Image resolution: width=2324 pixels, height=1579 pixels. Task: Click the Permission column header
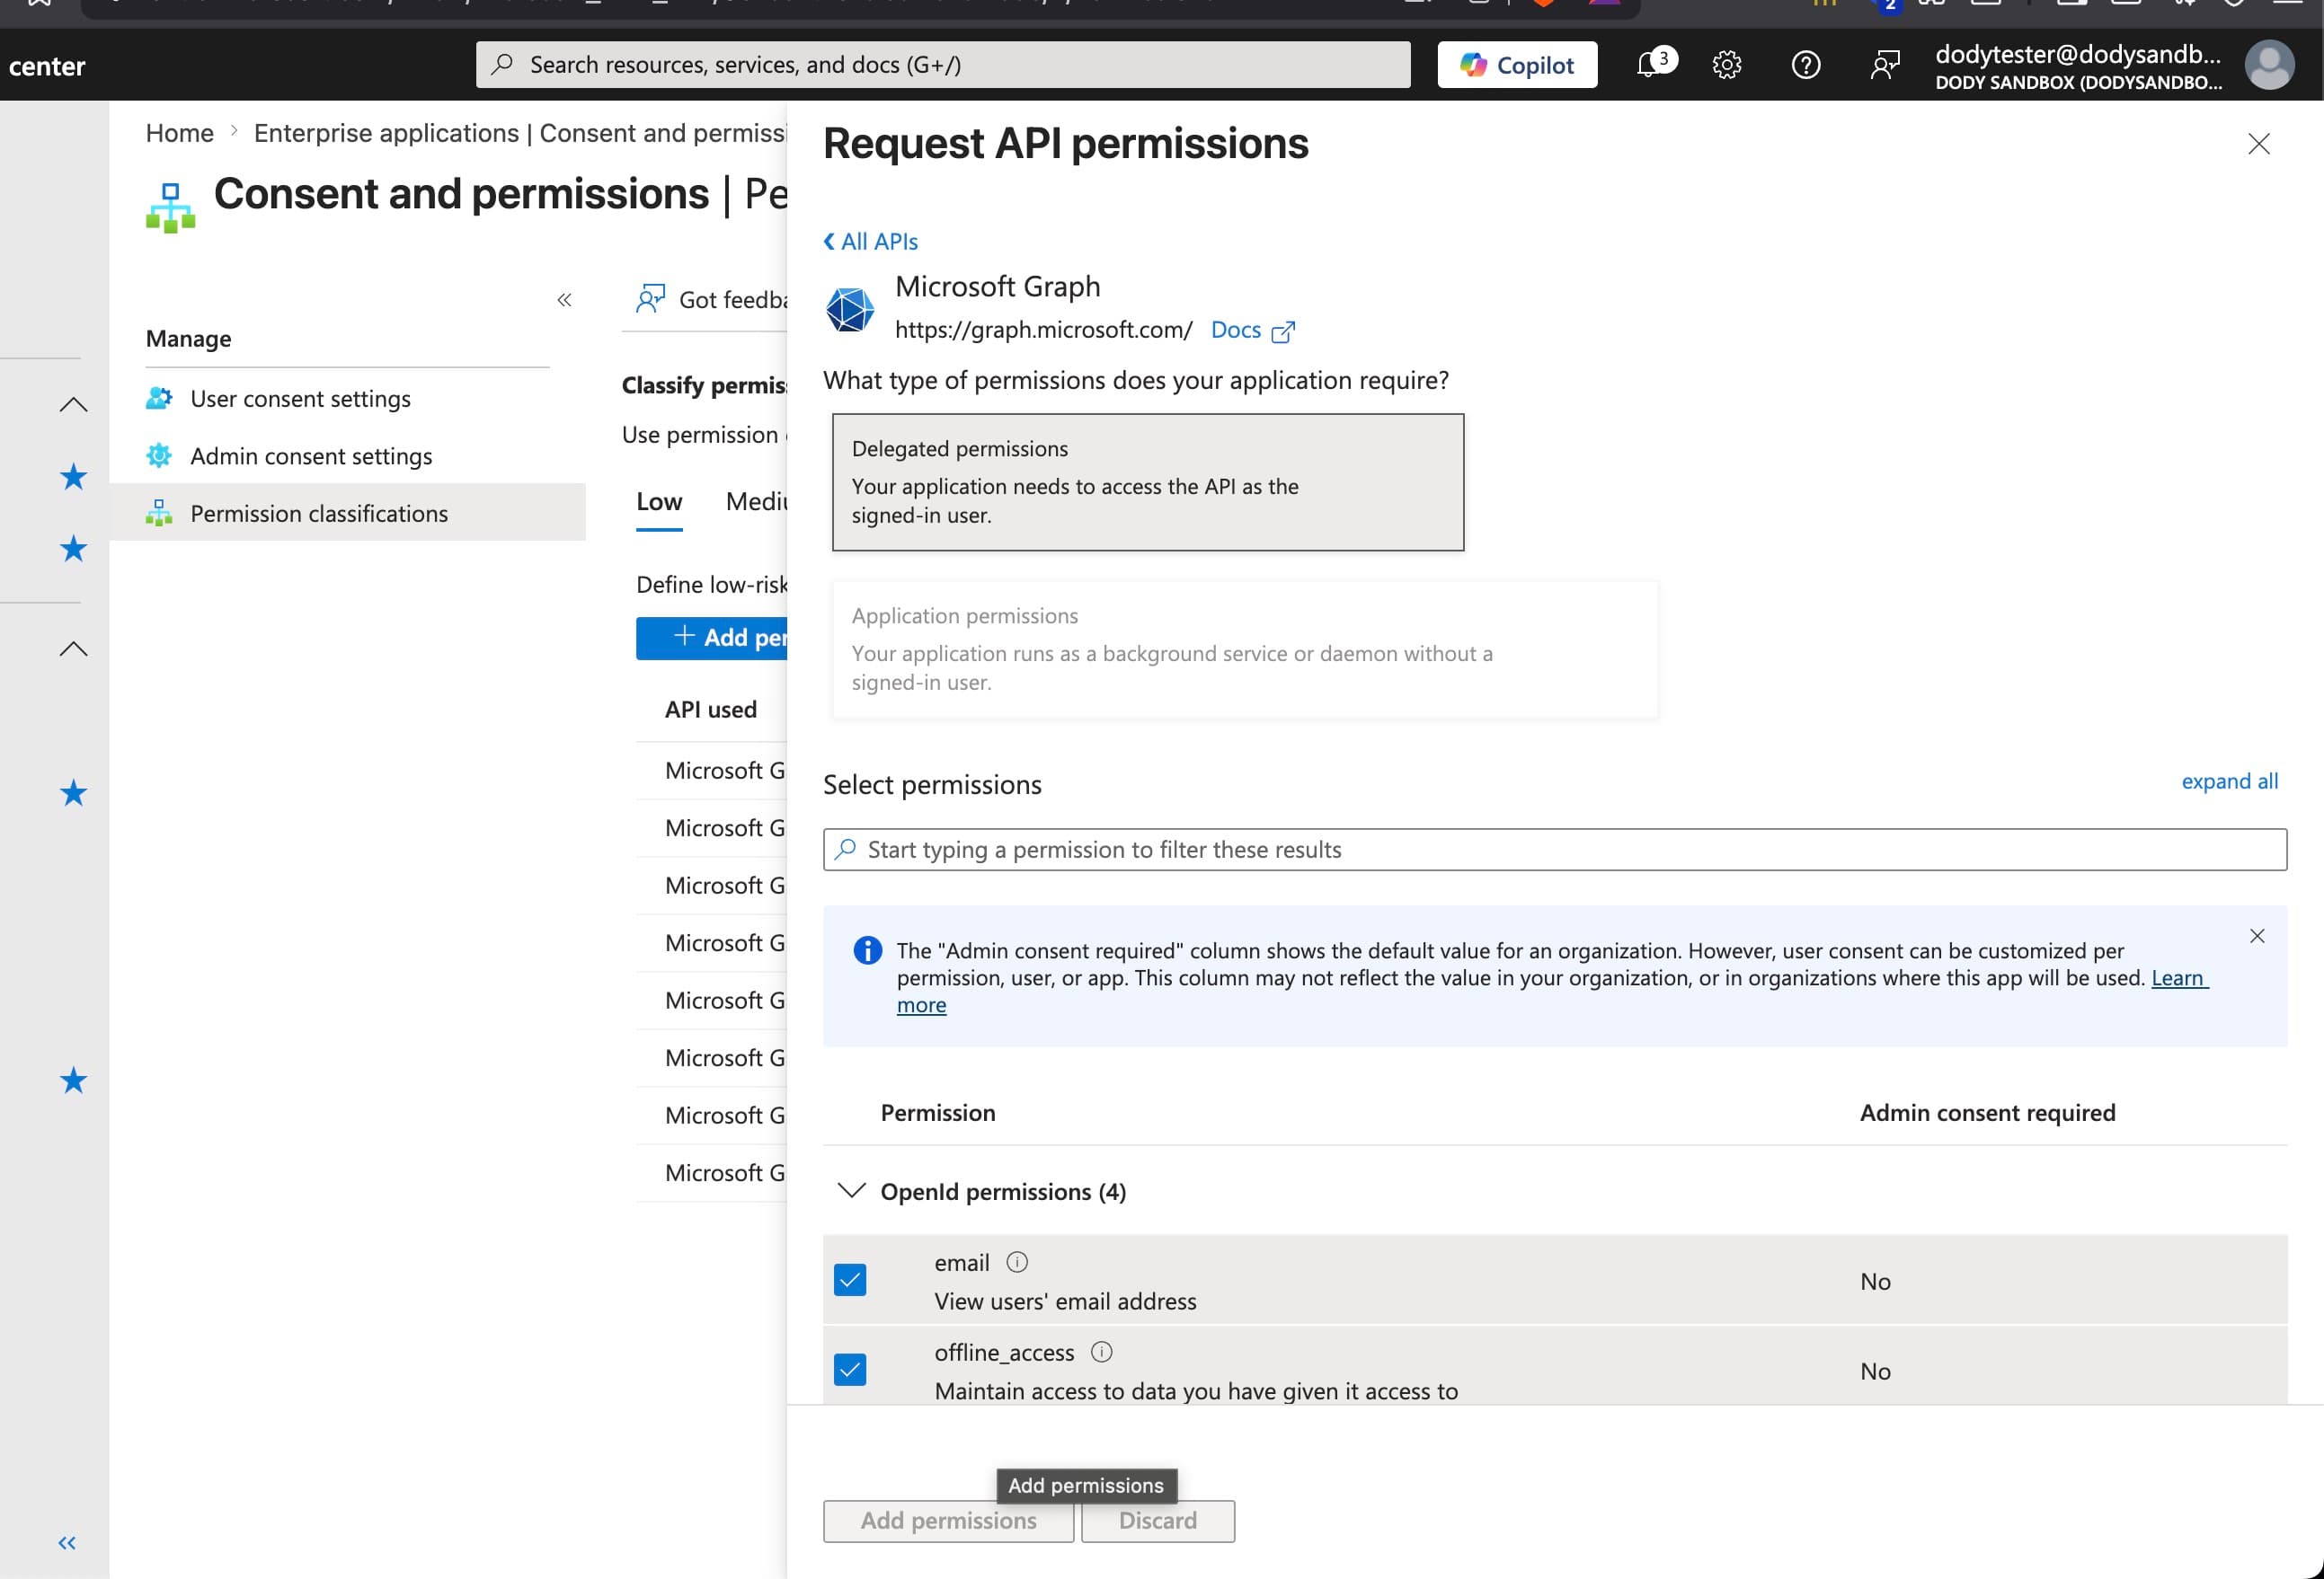click(937, 1112)
